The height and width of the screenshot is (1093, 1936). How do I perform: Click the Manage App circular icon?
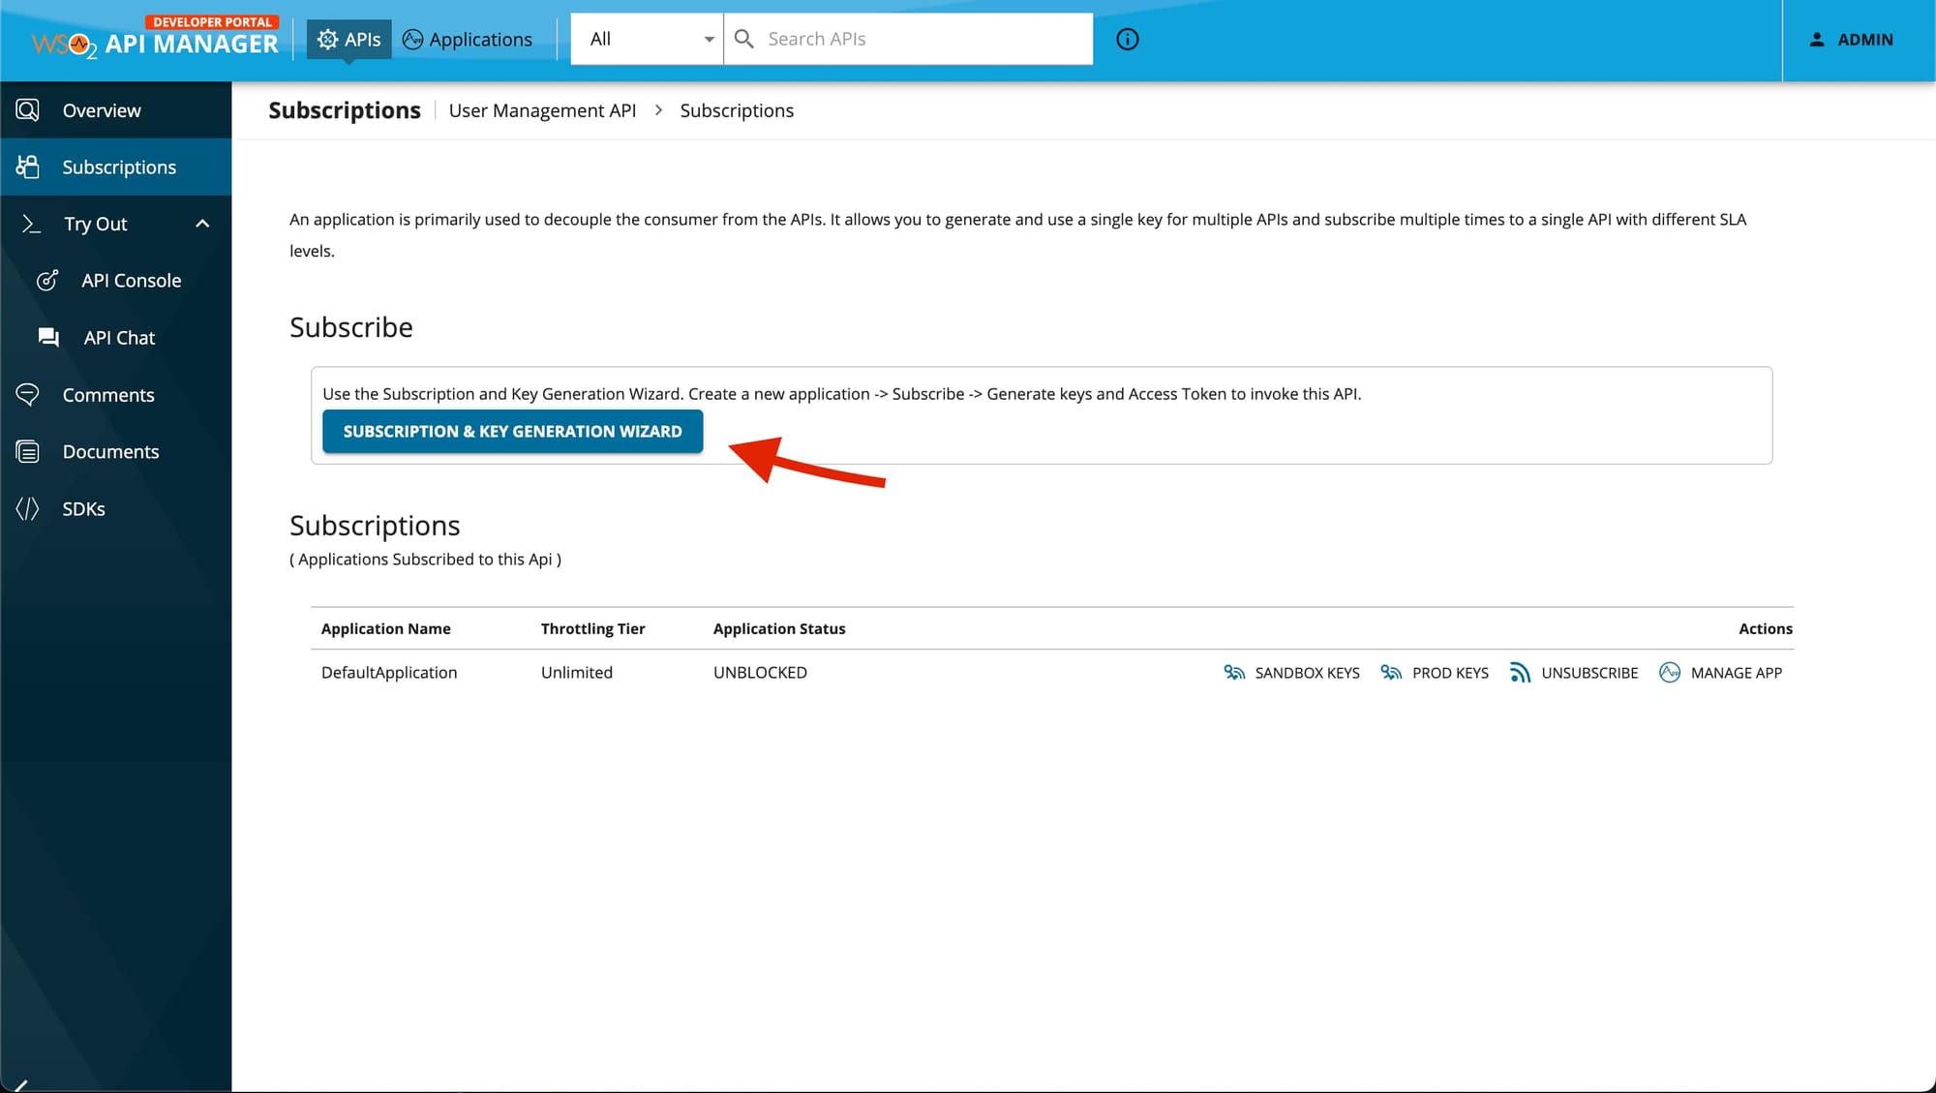(x=1670, y=673)
